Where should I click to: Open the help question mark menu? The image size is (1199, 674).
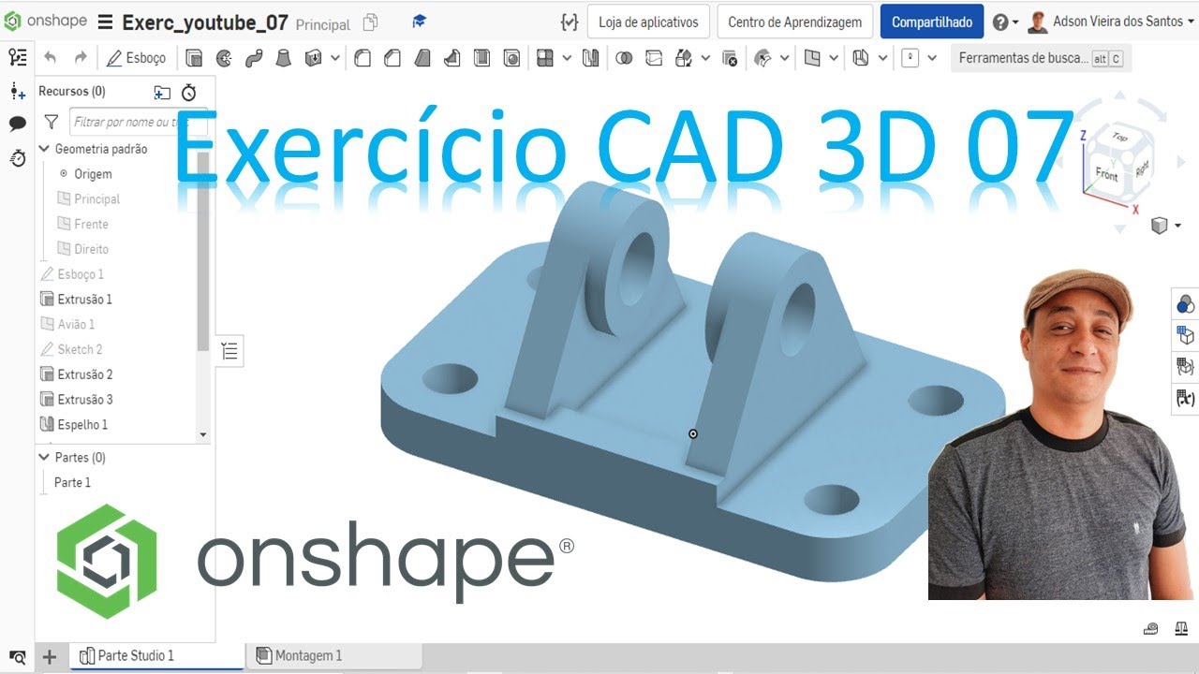click(x=1005, y=22)
